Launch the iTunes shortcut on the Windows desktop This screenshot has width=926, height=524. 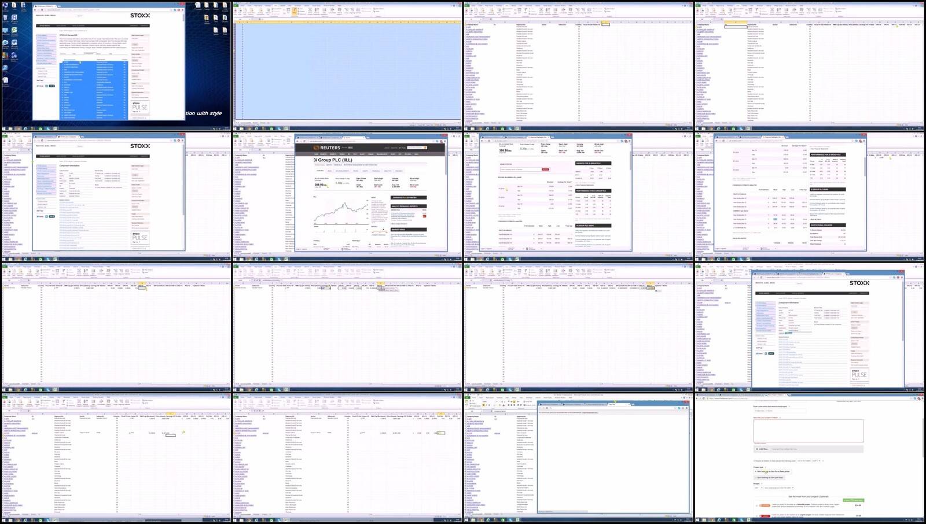coord(5,68)
